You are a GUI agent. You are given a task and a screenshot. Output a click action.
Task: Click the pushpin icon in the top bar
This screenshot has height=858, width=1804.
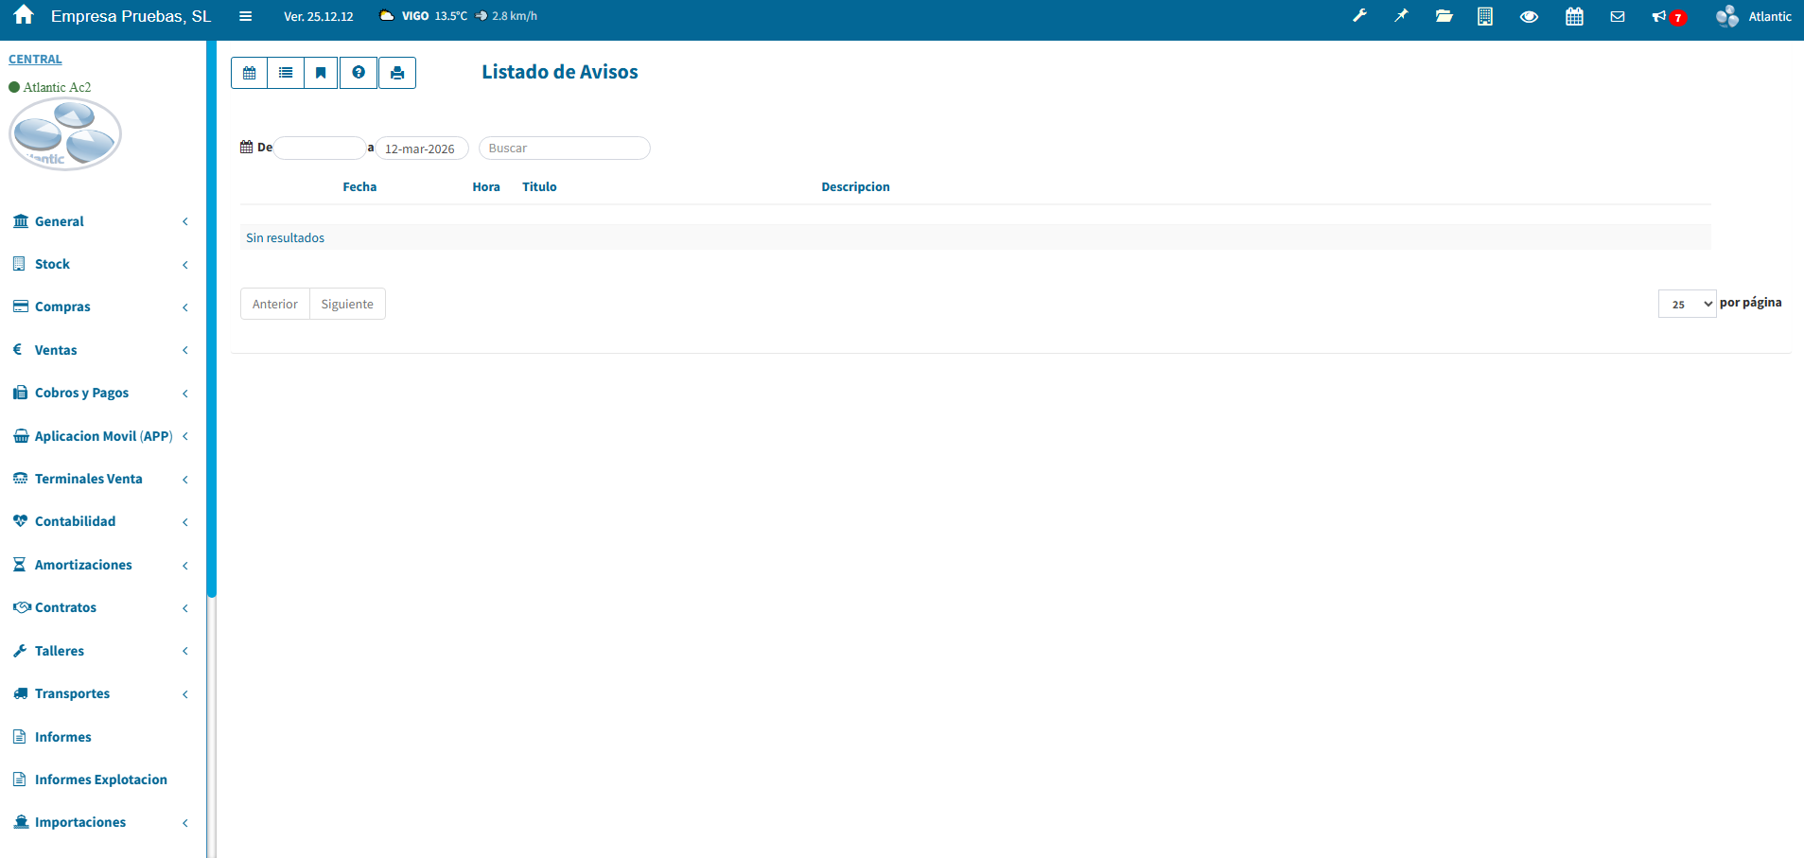click(1401, 16)
